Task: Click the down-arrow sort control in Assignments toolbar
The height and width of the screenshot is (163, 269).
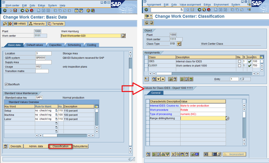Action: click(158, 79)
